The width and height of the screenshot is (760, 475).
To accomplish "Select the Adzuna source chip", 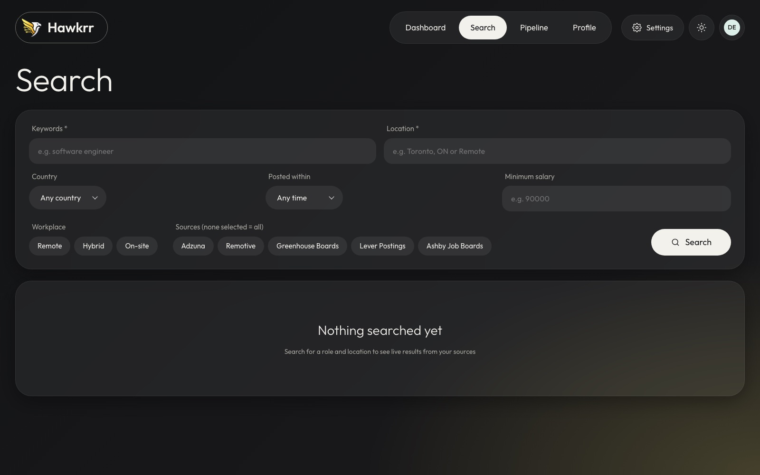I will 193,246.
